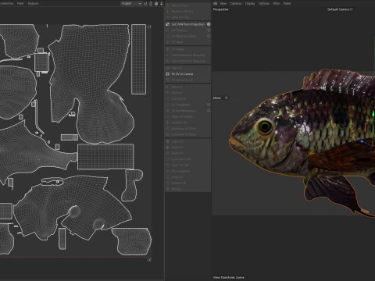Open the Project dropdown in UV editor
This screenshot has height=281, width=375.
[x=131, y=3]
